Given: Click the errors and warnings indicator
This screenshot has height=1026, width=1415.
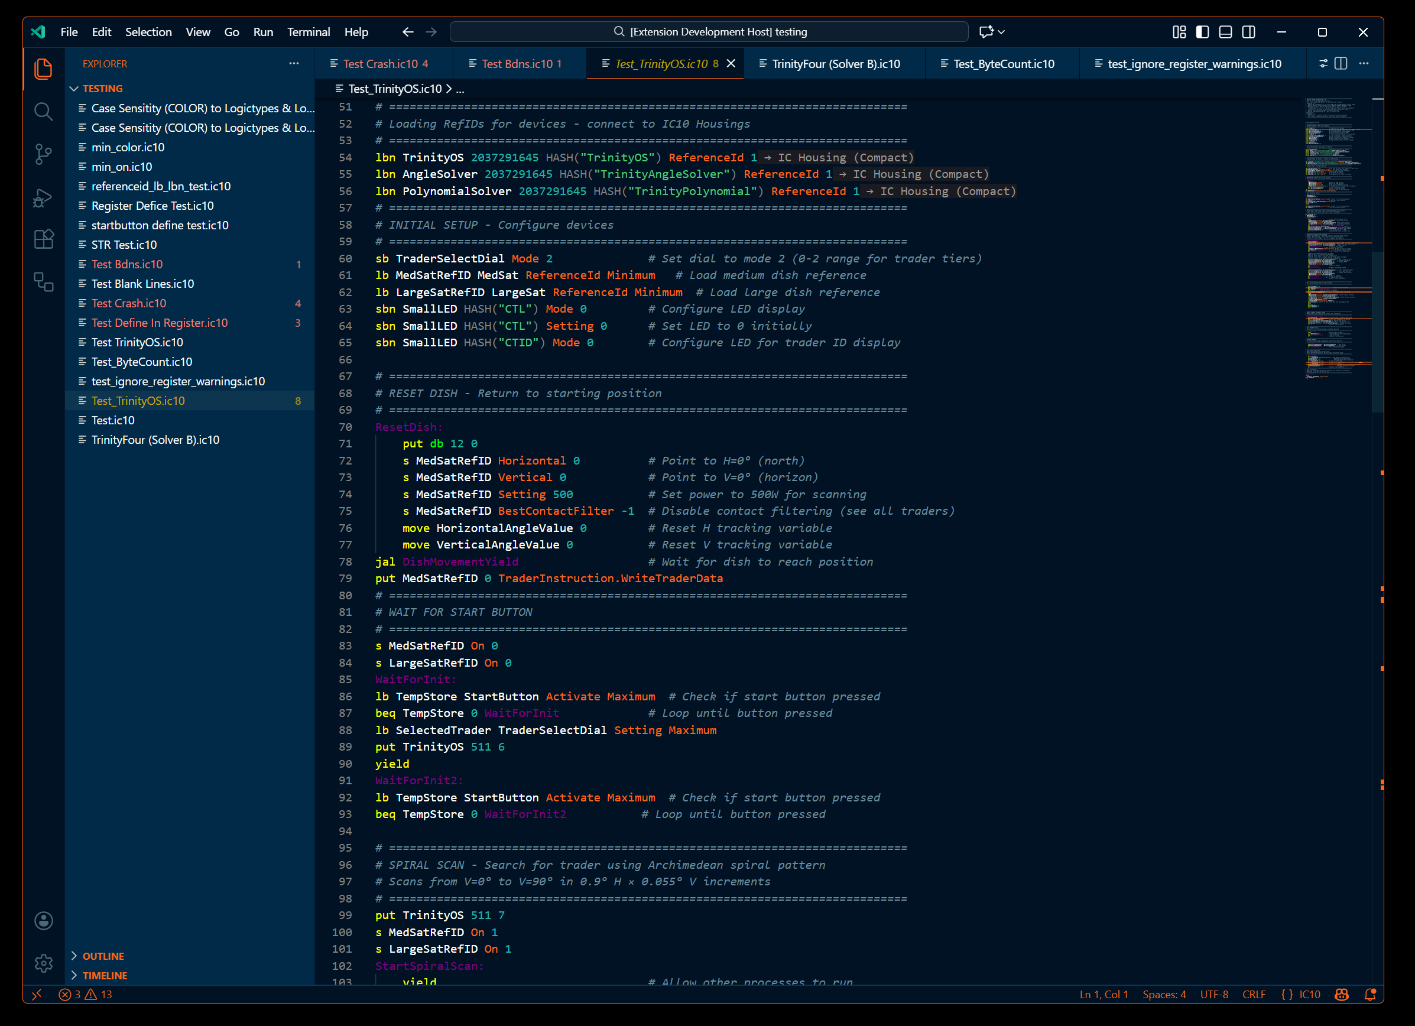Looking at the screenshot, I should point(86,994).
